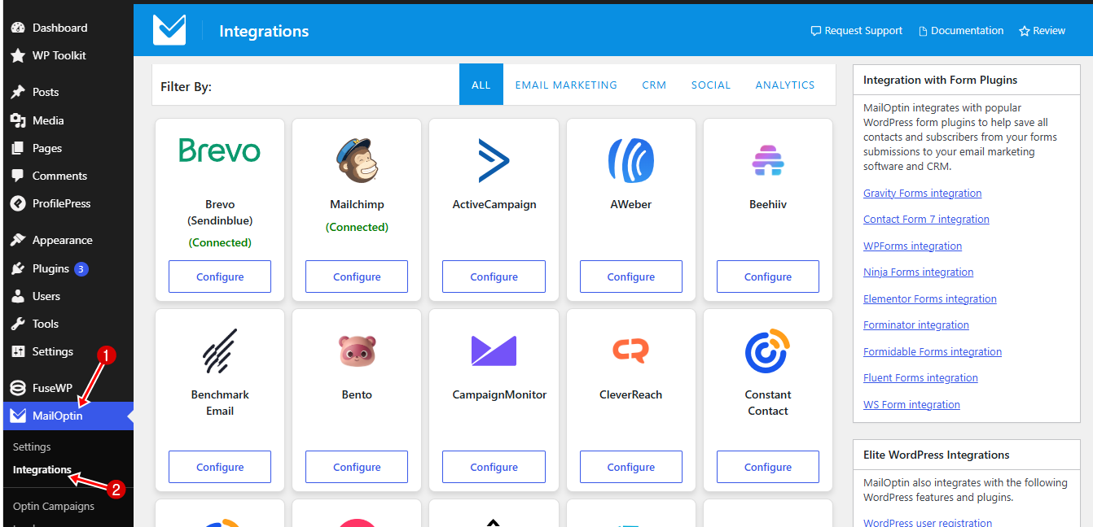The width and height of the screenshot is (1093, 527).
Task: Click the MailOptin envelope icon in sidebar
Action: click(x=17, y=416)
